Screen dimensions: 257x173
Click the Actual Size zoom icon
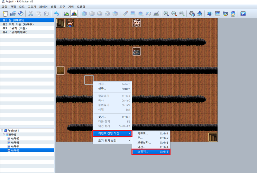[x=182, y=14]
